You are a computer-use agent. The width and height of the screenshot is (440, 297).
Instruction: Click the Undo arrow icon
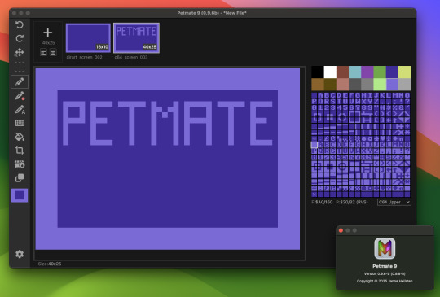[x=20, y=25]
